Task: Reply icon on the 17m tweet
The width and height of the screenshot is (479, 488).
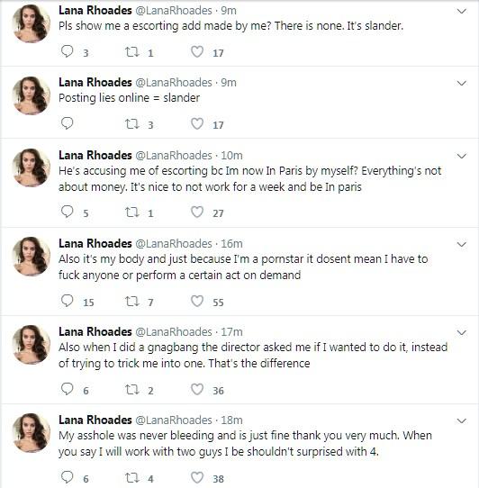Action: click(x=67, y=389)
